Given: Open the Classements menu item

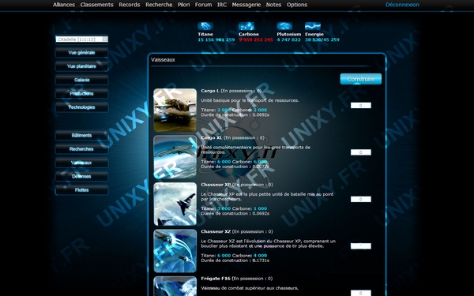Looking at the screenshot, I should [96, 5].
